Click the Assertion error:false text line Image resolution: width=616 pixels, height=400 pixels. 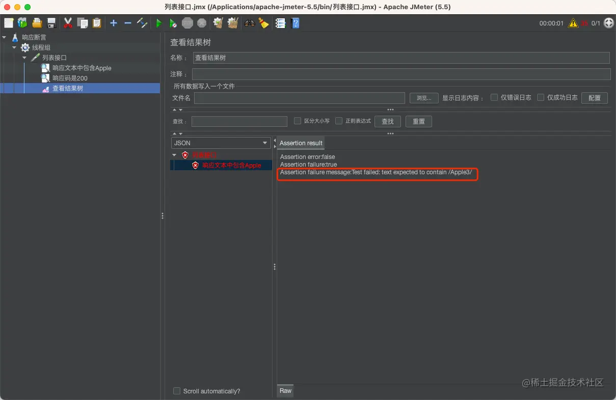(x=307, y=157)
